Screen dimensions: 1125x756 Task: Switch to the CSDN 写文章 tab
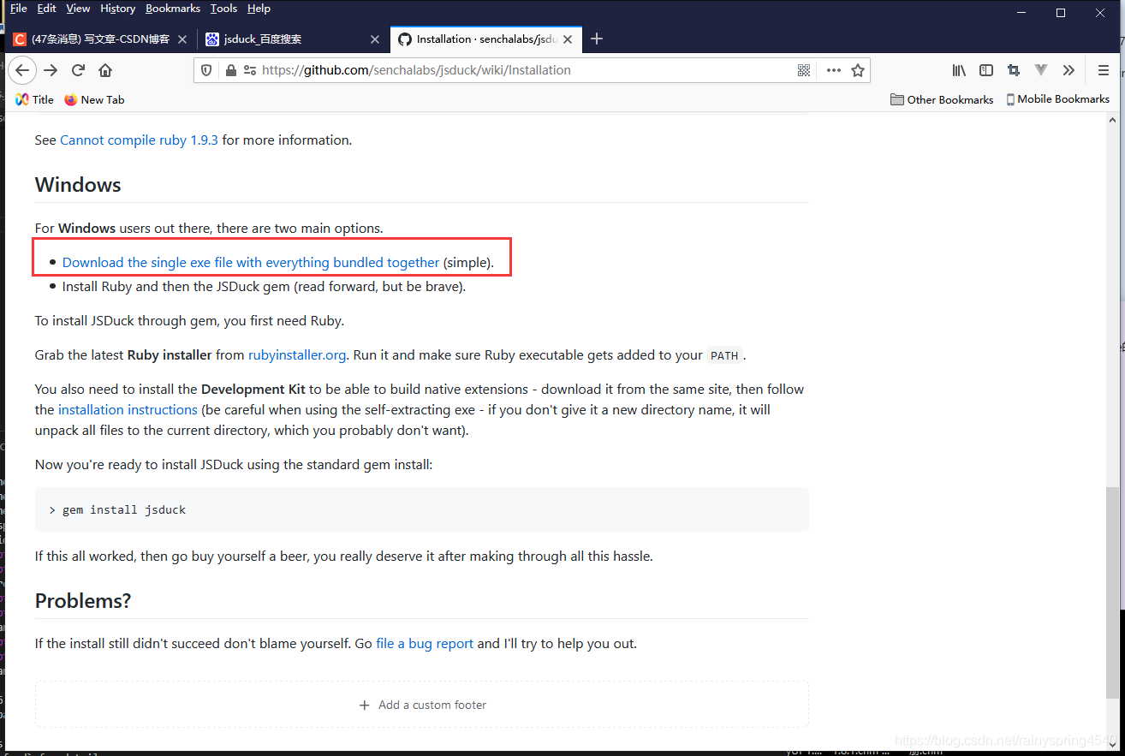click(x=101, y=39)
